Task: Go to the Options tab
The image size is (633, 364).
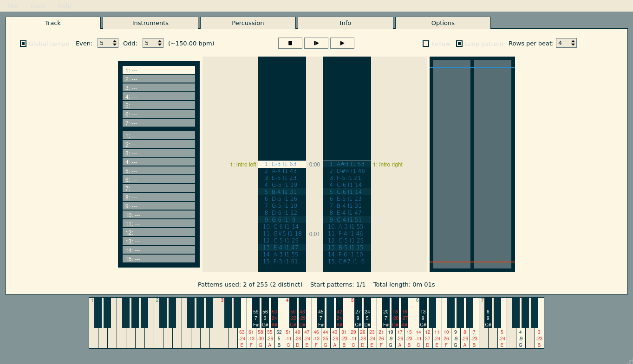Action: pos(443,23)
